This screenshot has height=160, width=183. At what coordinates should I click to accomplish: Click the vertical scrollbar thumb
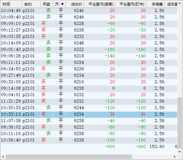tap(180, 123)
